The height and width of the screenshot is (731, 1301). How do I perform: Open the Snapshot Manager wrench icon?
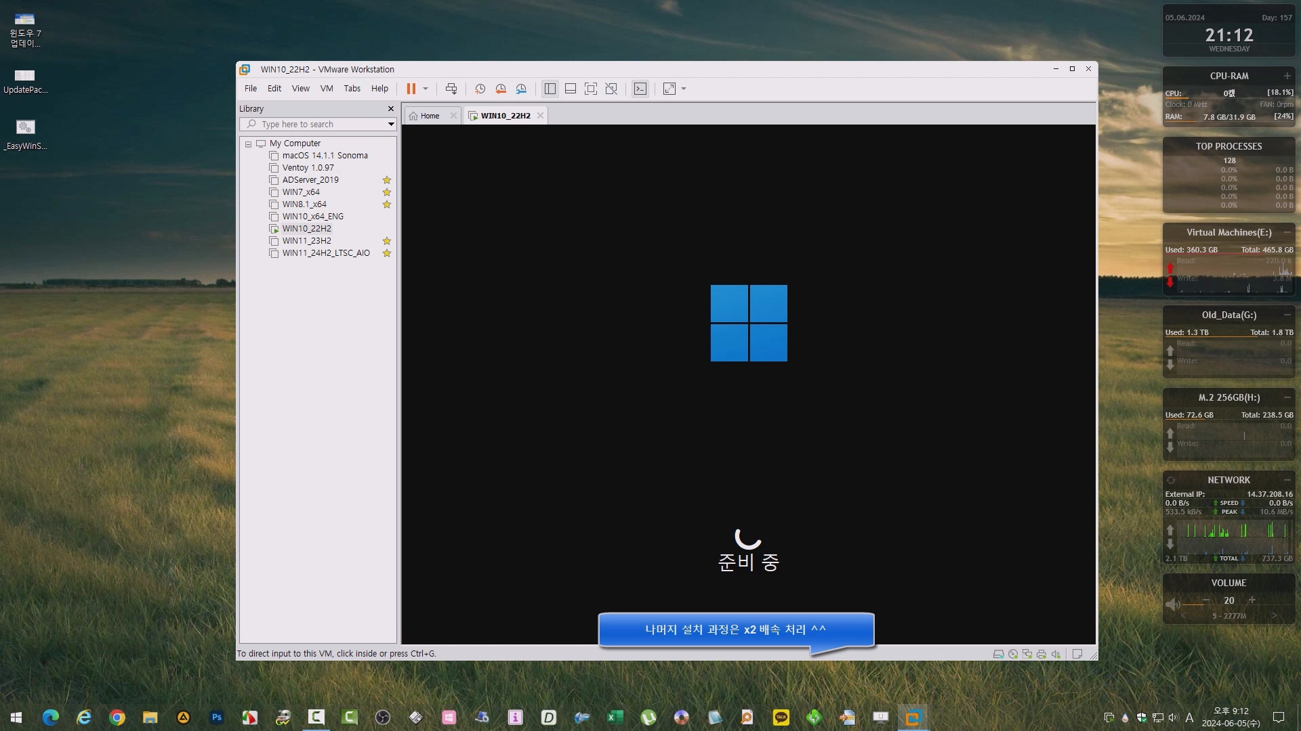pos(521,89)
